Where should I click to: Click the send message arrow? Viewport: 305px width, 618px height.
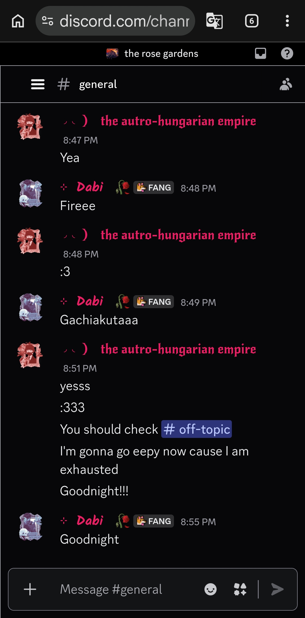point(277,589)
